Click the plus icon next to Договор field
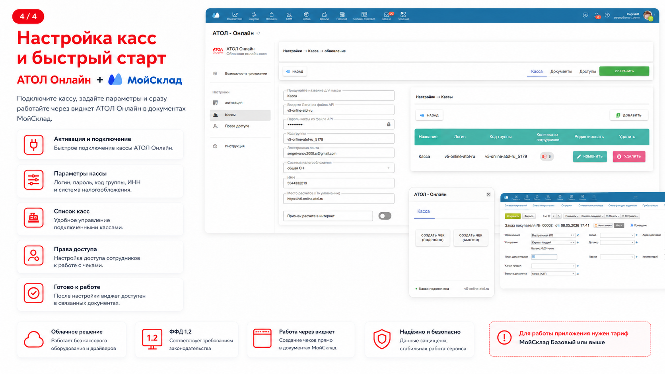The width and height of the screenshot is (665, 374). tap(637, 242)
